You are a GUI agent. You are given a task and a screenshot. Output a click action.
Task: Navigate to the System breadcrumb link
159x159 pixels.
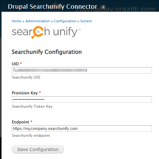(x=86, y=21)
